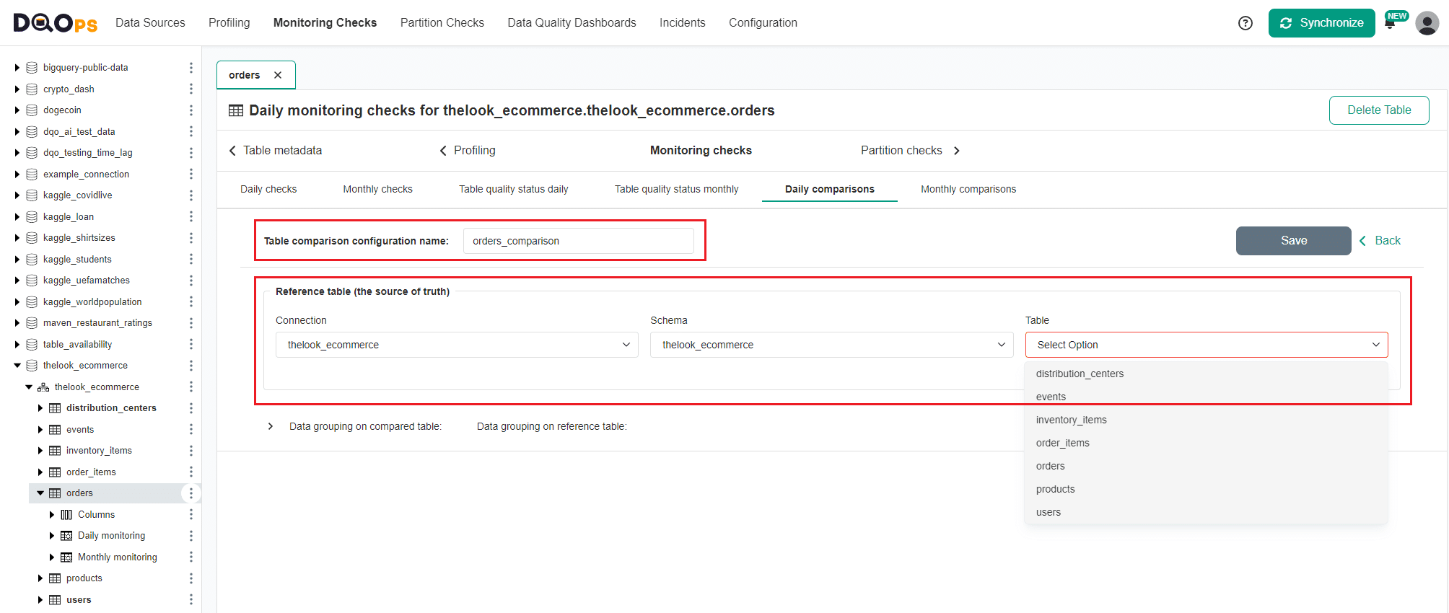
Task: Open kebab menu for users table
Action: 191,599
